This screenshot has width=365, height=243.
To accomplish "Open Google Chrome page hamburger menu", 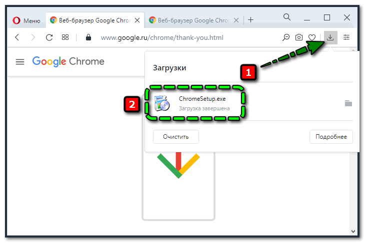I will (20, 62).
